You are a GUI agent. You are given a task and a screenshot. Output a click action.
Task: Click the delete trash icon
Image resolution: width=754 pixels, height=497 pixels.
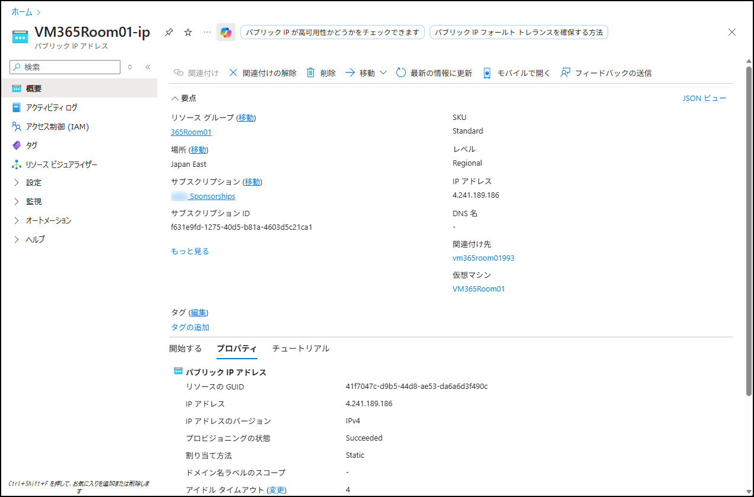[310, 73]
